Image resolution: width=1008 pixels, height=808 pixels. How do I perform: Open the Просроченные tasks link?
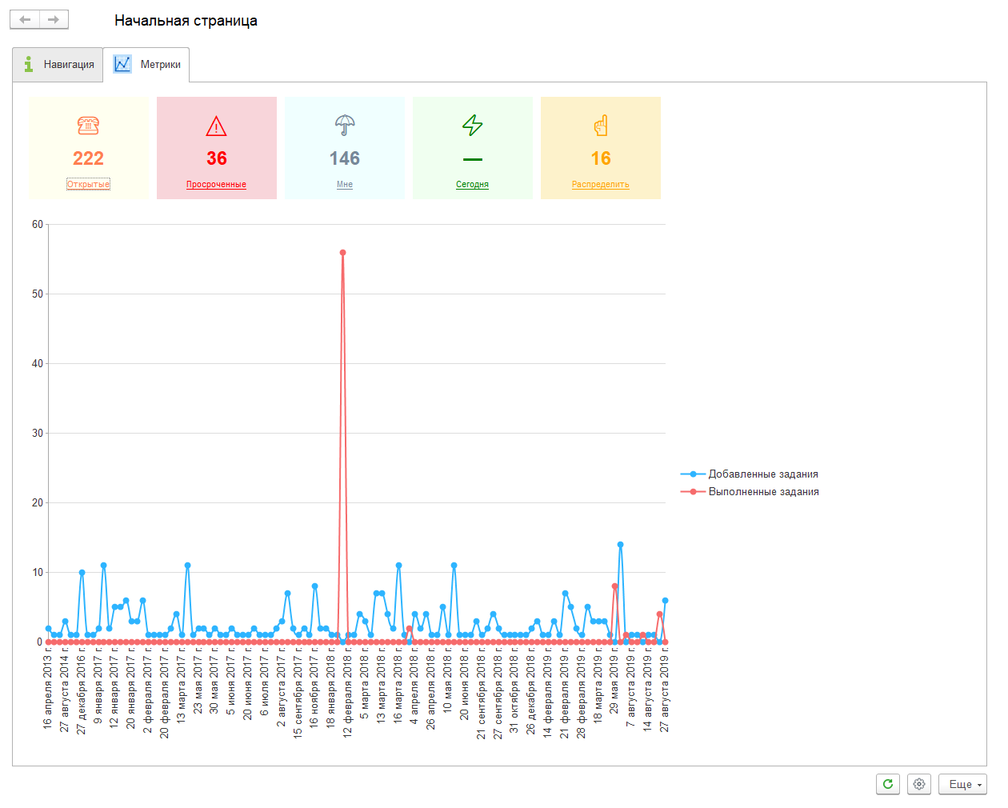(216, 184)
